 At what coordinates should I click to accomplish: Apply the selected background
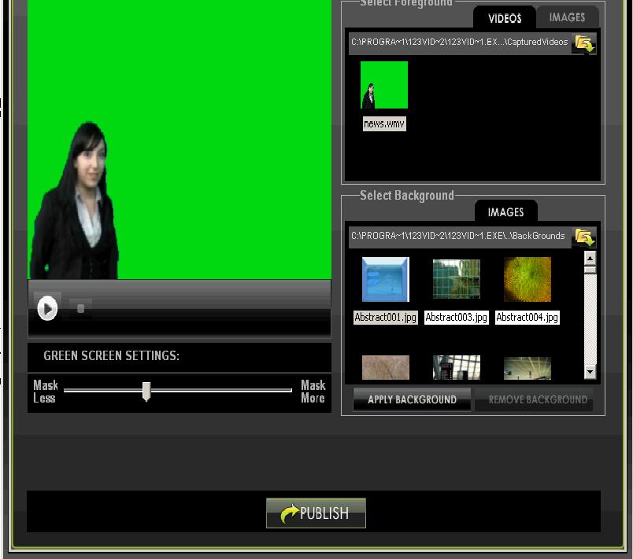coord(411,399)
